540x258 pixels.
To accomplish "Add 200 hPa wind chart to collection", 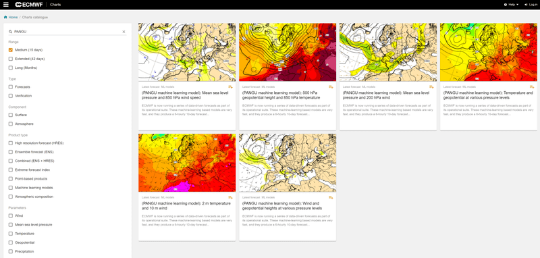I will pyautogui.click(x=431, y=87).
